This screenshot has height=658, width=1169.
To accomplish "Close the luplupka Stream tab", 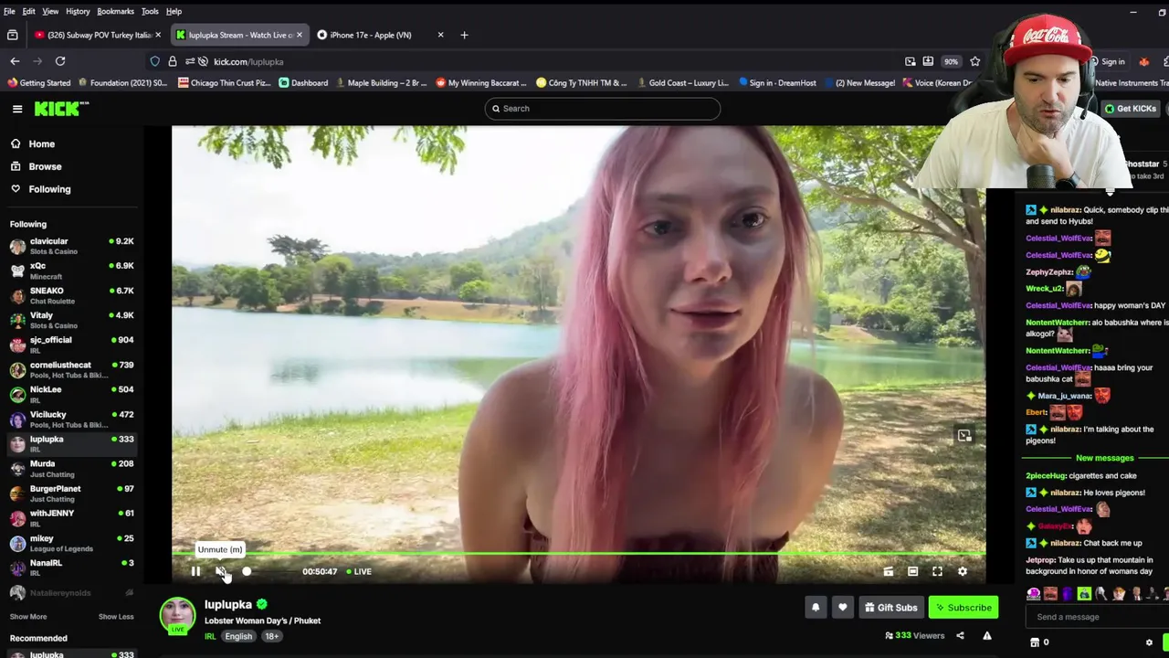I will pos(299,35).
